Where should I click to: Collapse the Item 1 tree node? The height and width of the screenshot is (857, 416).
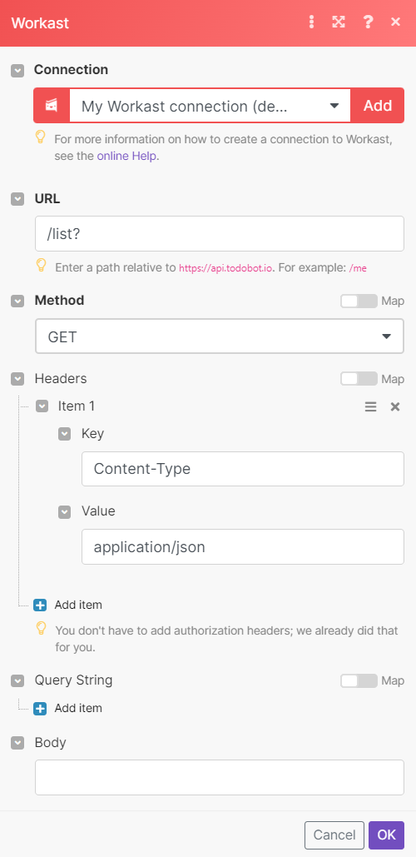pos(42,406)
